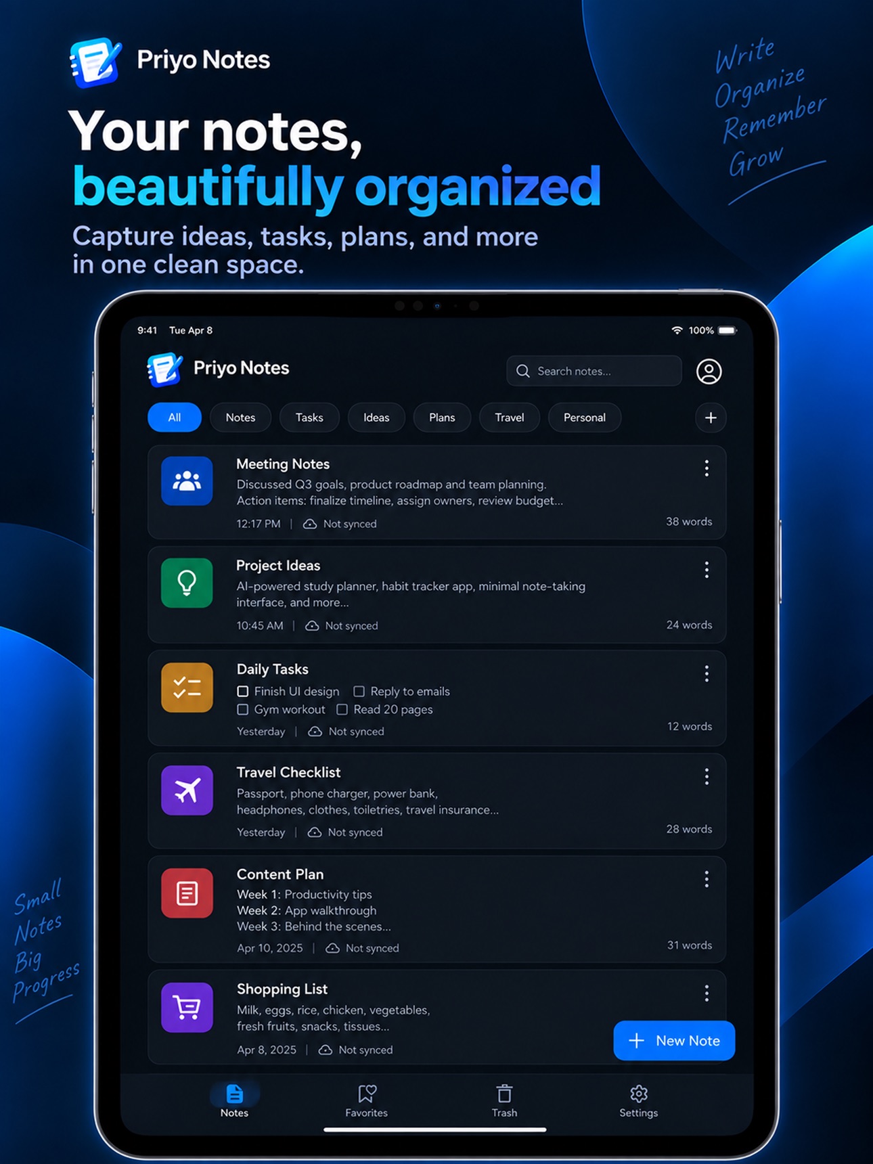Open the Daily Tasks three-dot menu

(707, 673)
